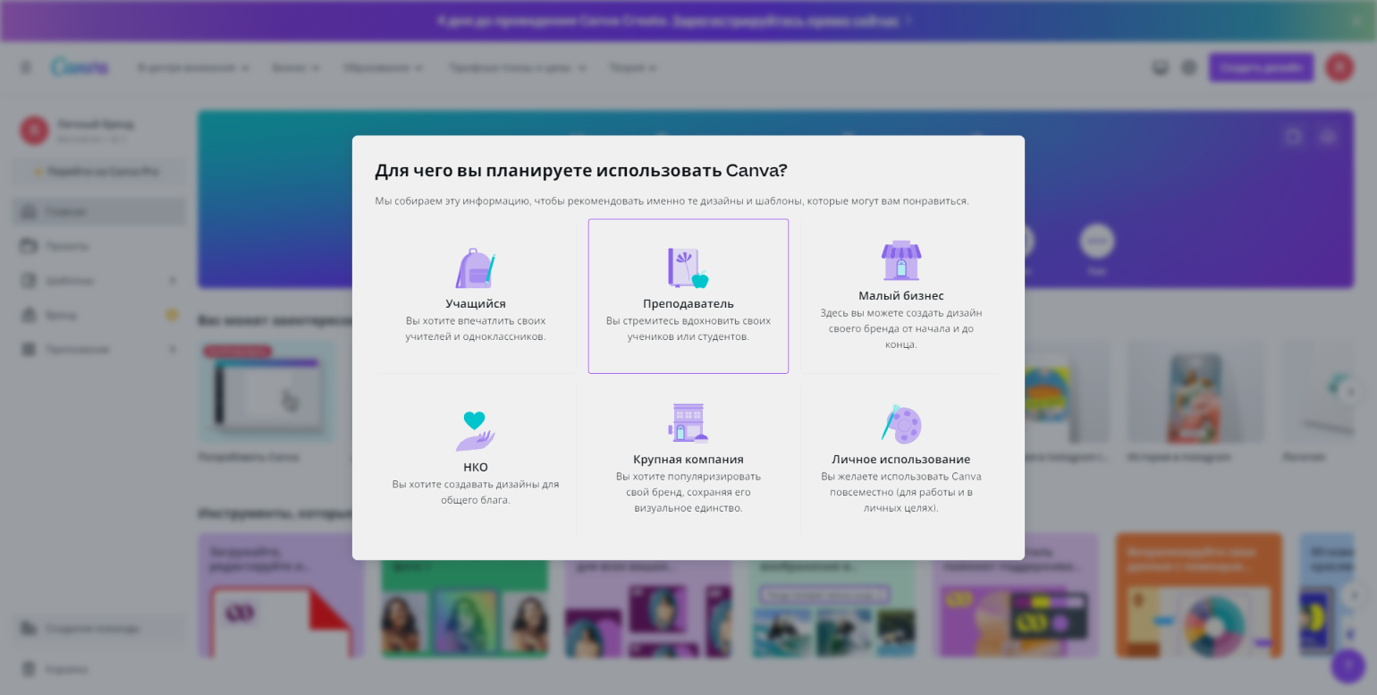Expand the Тарифные планы и цены dropdown
This screenshot has height=695, width=1377.
pyautogui.click(x=518, y=67)
